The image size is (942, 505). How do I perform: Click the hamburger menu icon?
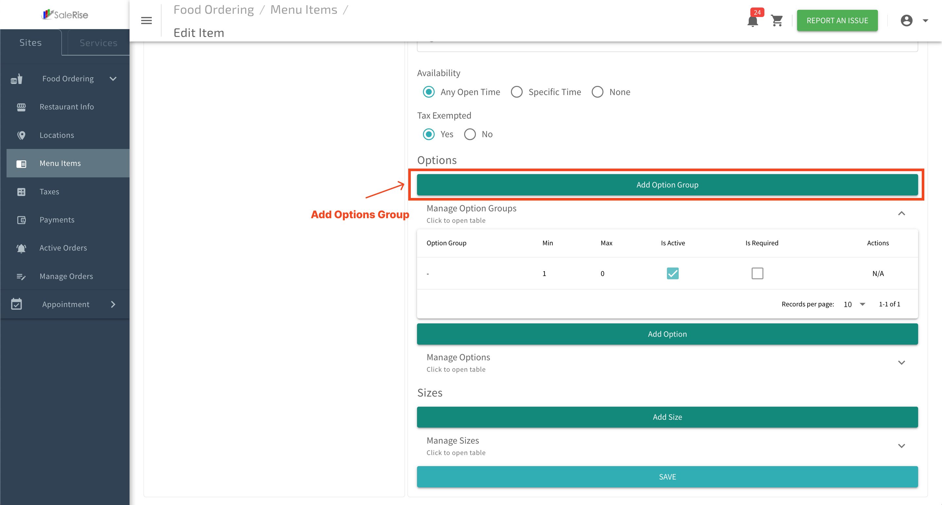(146, 21)
